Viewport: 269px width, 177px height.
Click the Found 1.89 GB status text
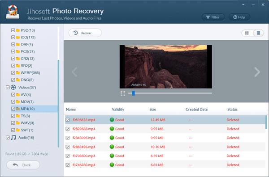[26, 154]
